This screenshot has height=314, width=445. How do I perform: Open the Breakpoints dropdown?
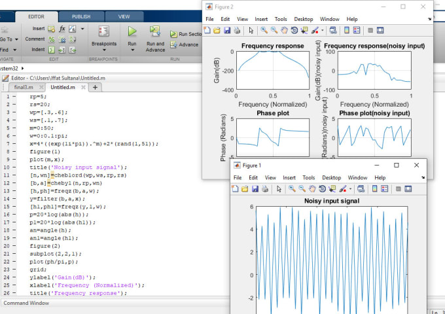tap(104, 50)
